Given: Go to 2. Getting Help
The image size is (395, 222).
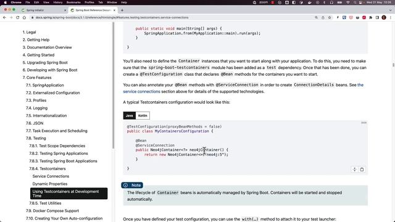Looking at the screenshot, I should coord(36,39).
